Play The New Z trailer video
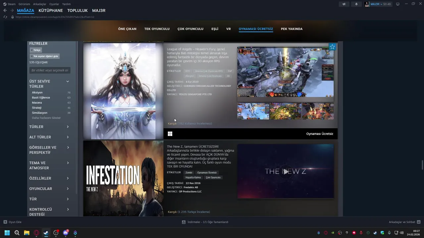Viewport: 424px width, 238px height. pyautogui.click(x=286, y=171)
